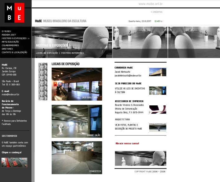220x182 pixels.
Task: Click the Ricardo Viveiros & Associados text
Action: pyautogui.click(x=129, y=105)
